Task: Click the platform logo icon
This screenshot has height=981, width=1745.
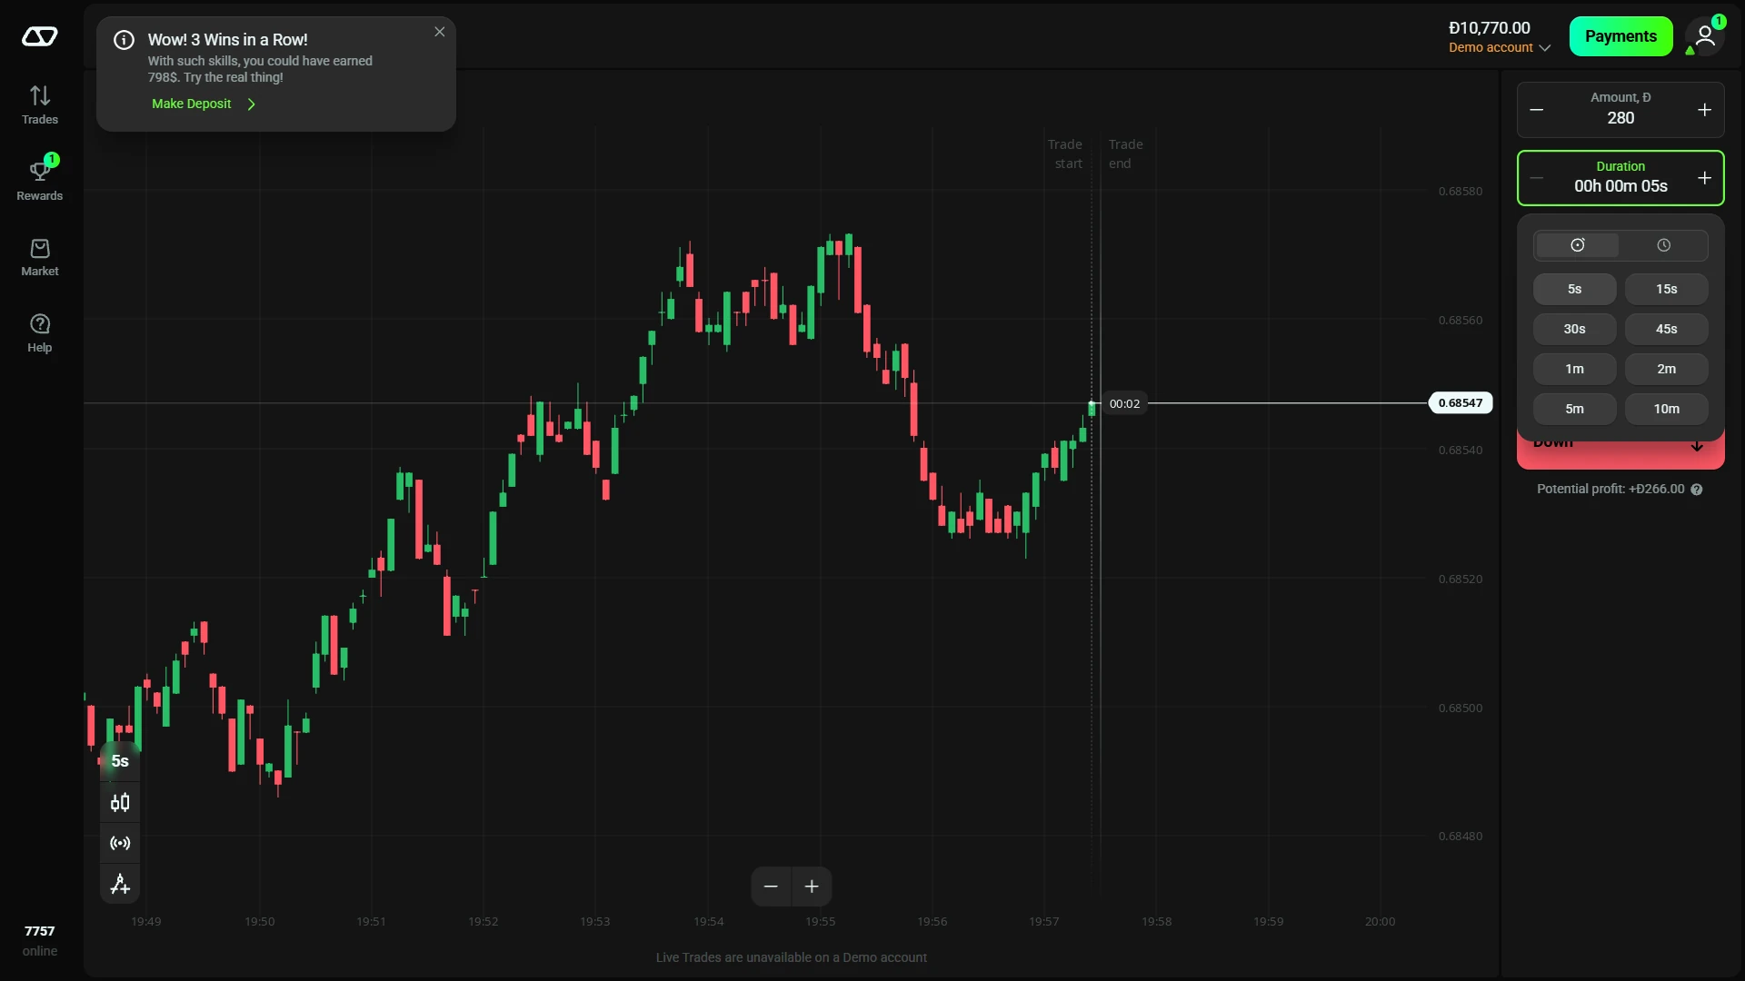Action: [x=39, y=36]
